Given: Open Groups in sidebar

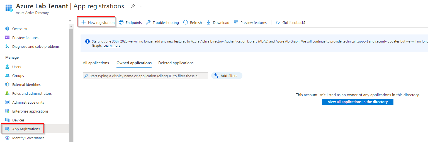Looking at the screenshot, I should pos(18,76).
